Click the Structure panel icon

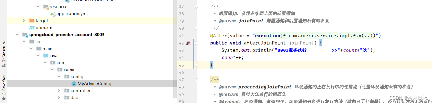pyautogui.click(x=4, y=65)
